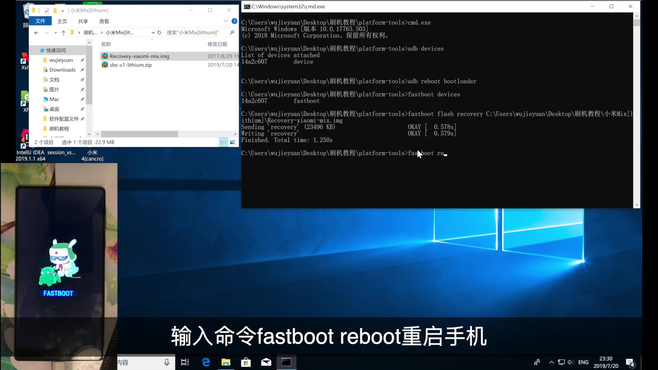
Task: Expand the Explorer ribbon chevron
Action: point(226,21)
